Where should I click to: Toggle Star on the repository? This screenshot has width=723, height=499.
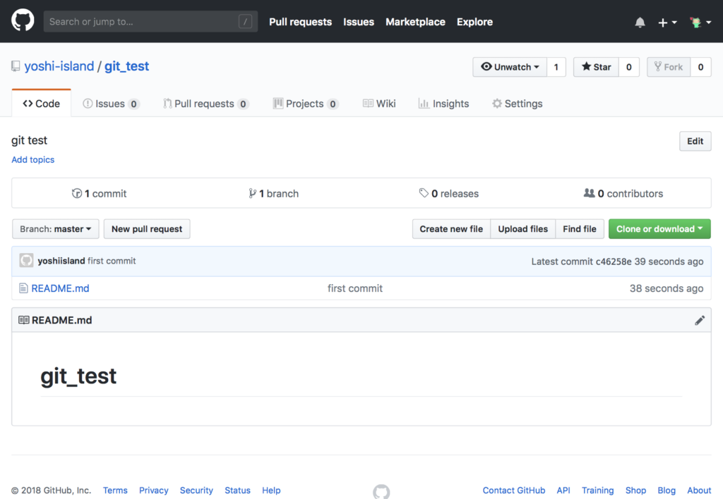click(x=596, y=67)
